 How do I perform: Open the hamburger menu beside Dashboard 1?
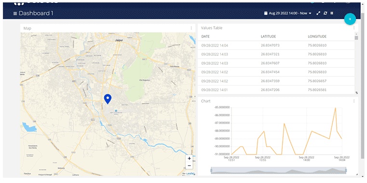(15, 13)
